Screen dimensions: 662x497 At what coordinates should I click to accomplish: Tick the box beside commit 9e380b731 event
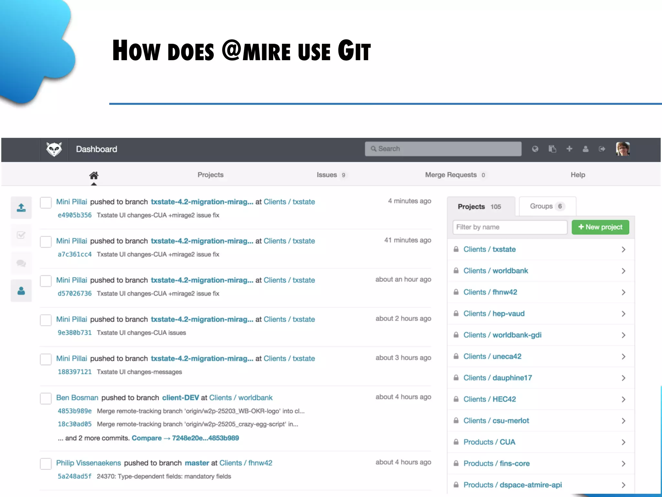46,320
